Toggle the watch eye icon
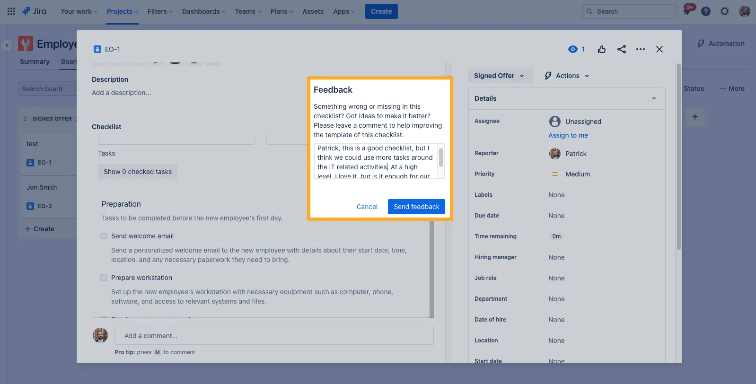Image resolution: width=756 pixels, height=384 pixels. (x=573, y=49)
